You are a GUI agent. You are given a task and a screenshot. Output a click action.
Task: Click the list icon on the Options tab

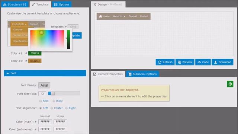point(56,4)
